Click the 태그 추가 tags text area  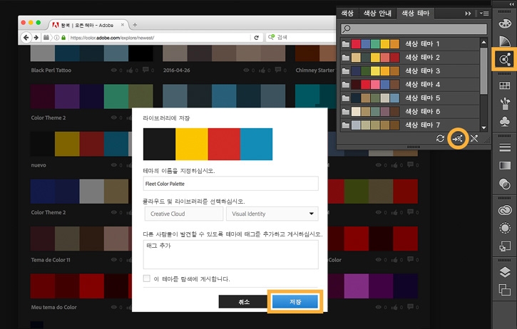coord(231,254)
